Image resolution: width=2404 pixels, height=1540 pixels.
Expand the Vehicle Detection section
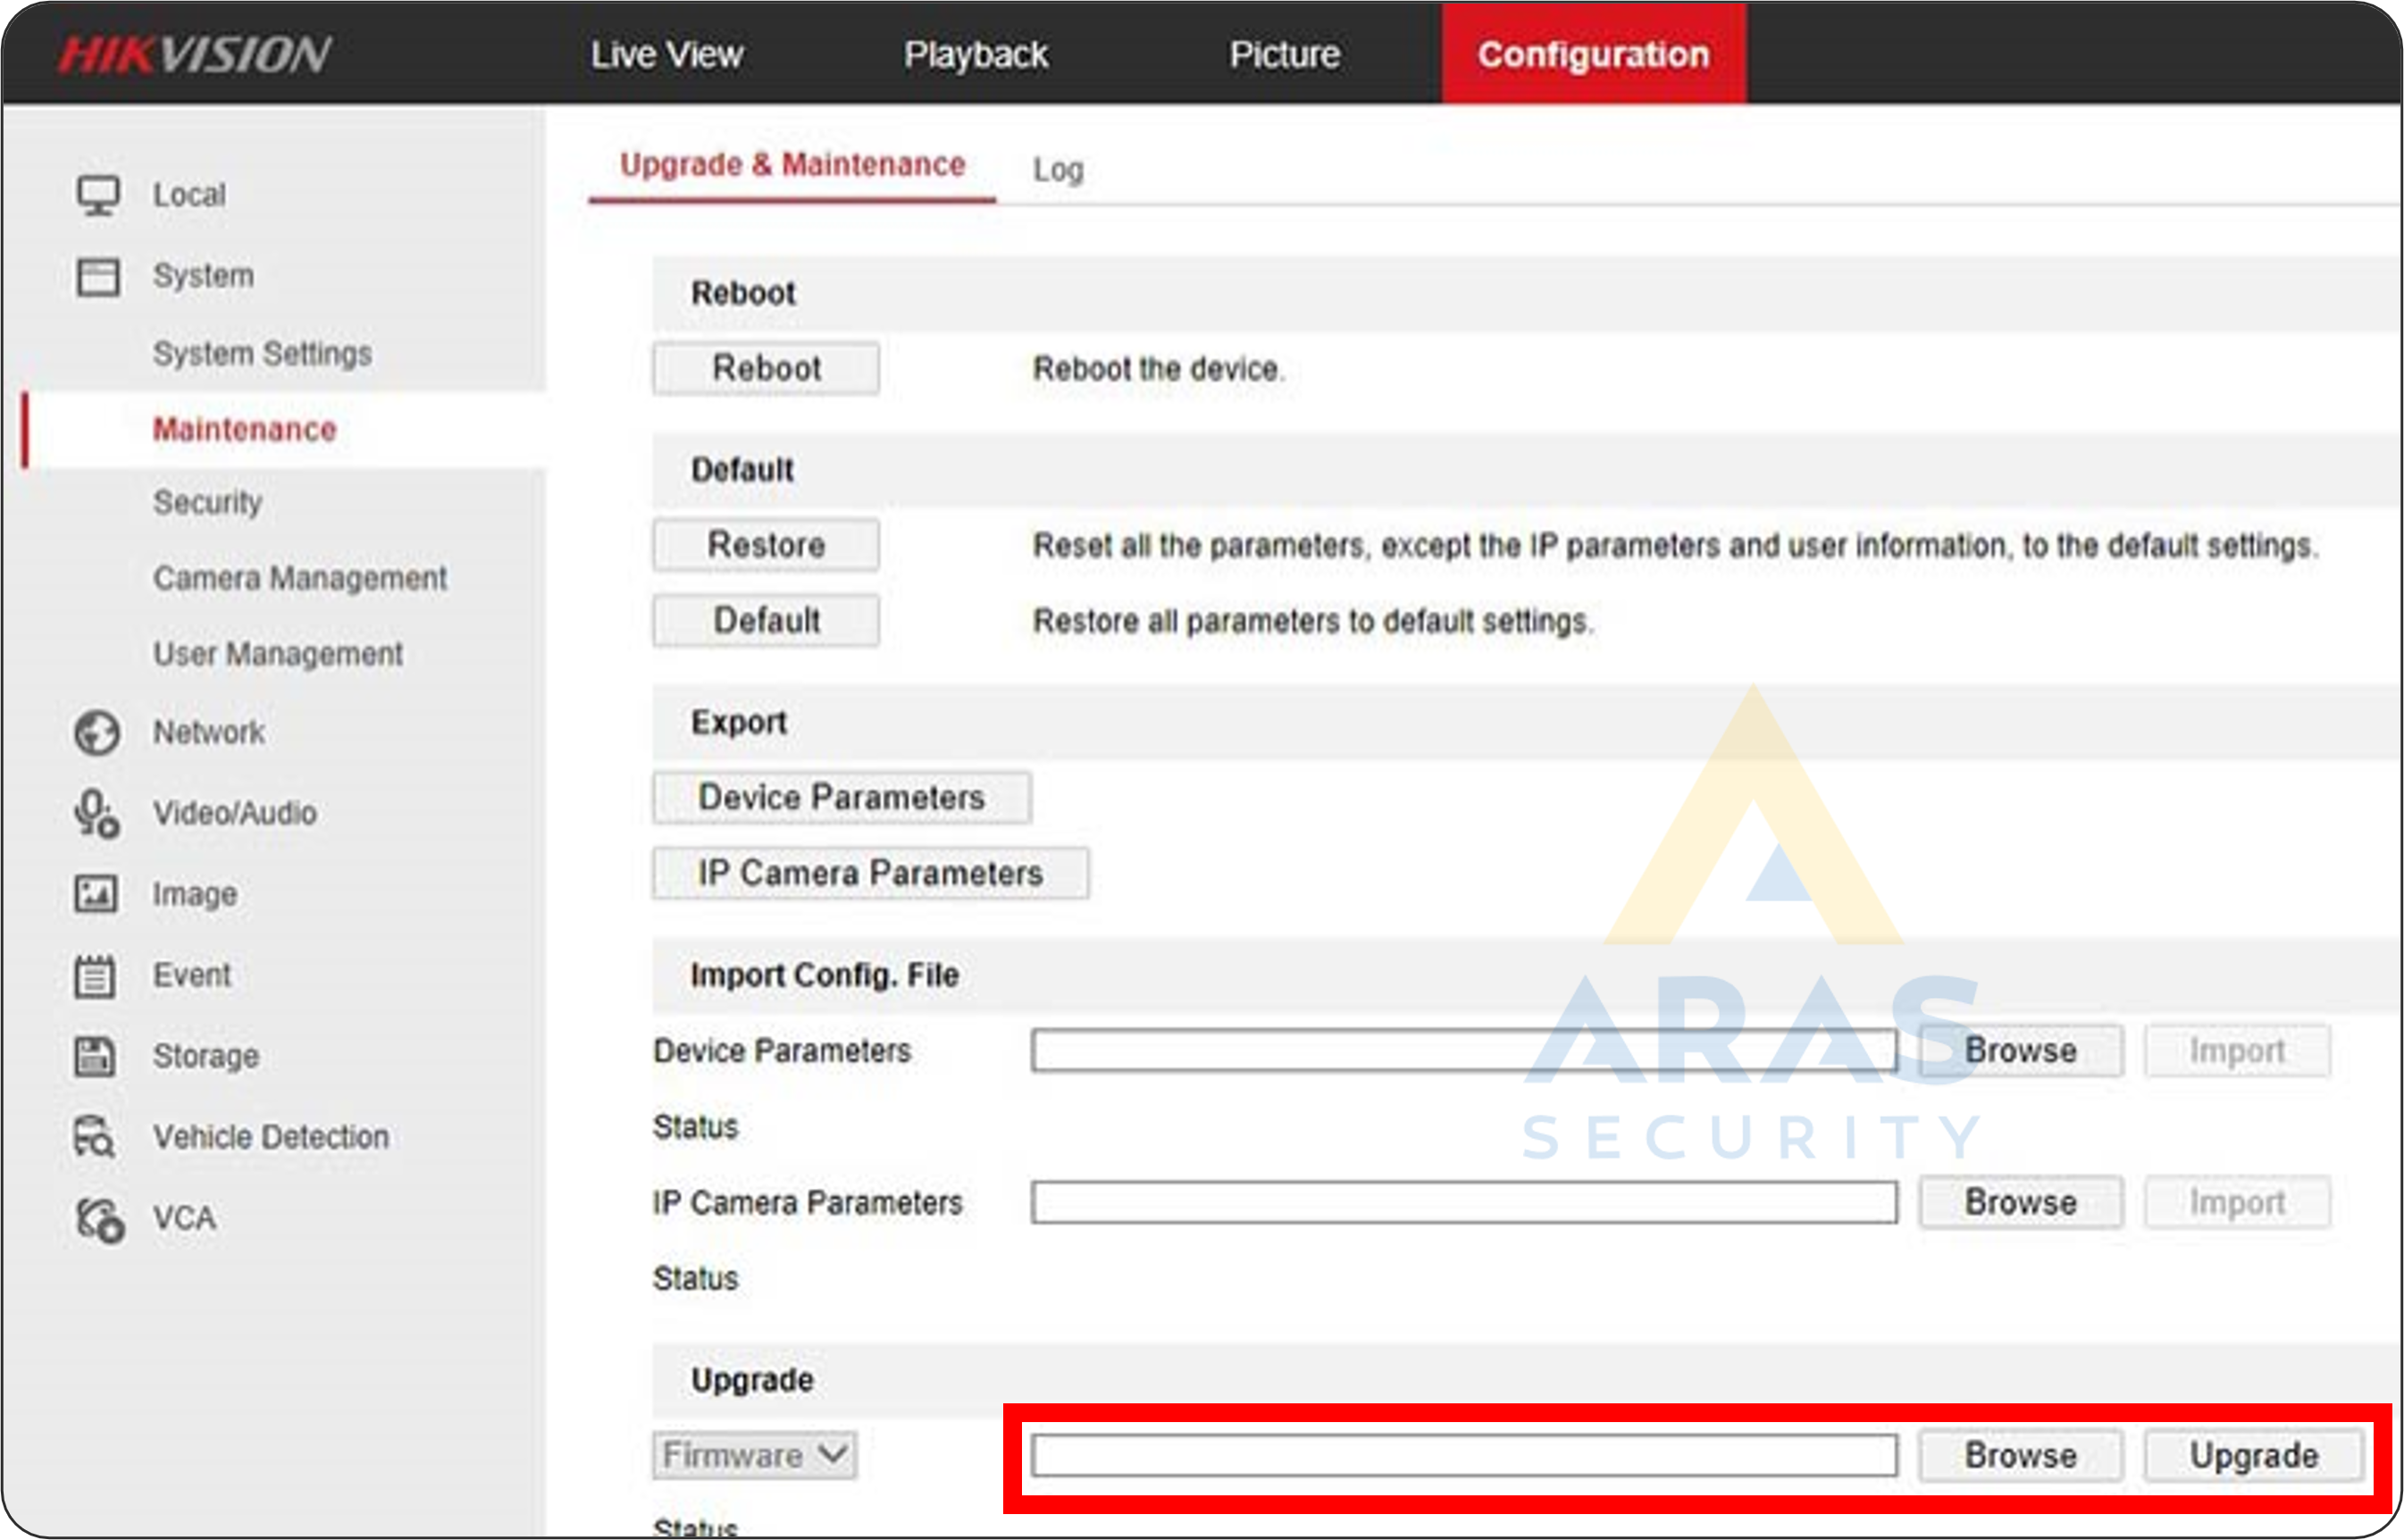pos(271,1138)
